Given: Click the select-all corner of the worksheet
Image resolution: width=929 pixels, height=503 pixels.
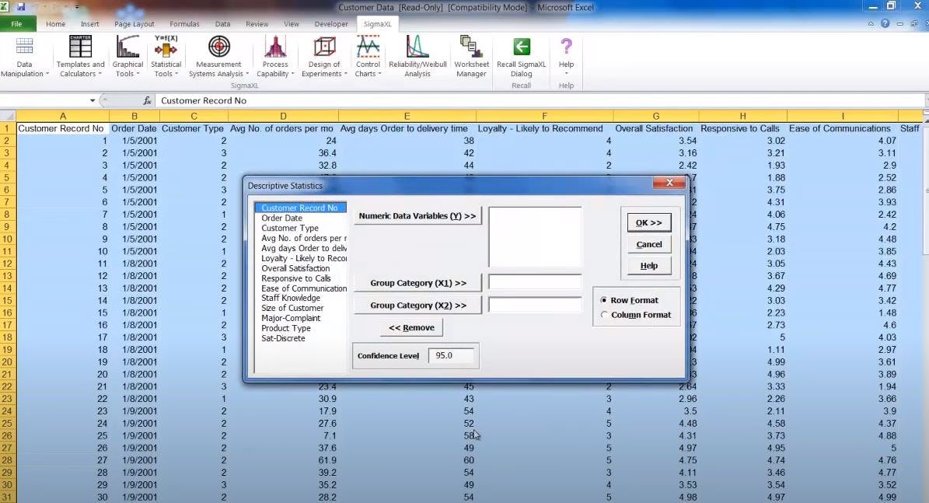Looking at the screenshot, I should [x=8, y=116].
